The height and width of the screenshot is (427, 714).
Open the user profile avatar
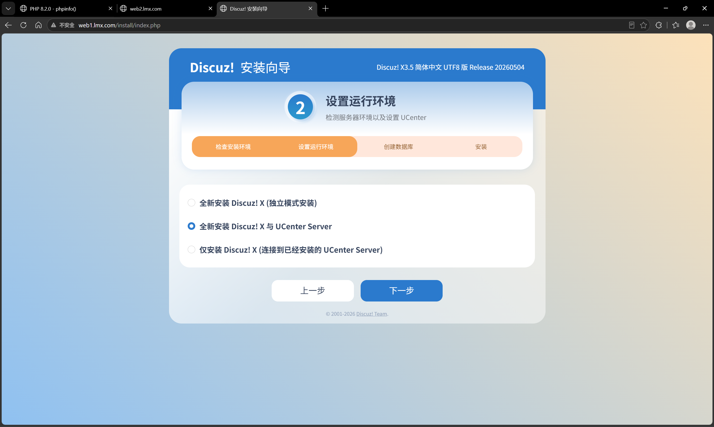(691, 25)
